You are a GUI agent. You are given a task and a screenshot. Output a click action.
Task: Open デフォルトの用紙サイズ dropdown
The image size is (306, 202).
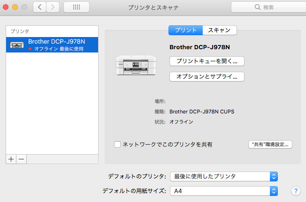pos(224,191)
